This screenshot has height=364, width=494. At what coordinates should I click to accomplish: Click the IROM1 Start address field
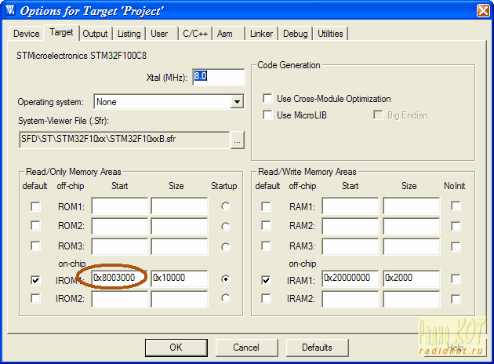tap(119, 278)
